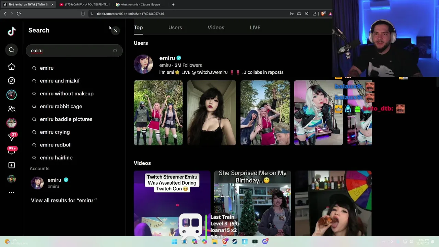Open the black-haired selfie video thumbnail
Screen dimensions: 439x247
click(x=212, y=113)
